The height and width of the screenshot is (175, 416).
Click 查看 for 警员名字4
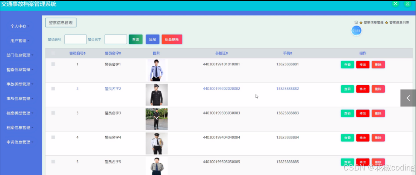pos(347,137)
